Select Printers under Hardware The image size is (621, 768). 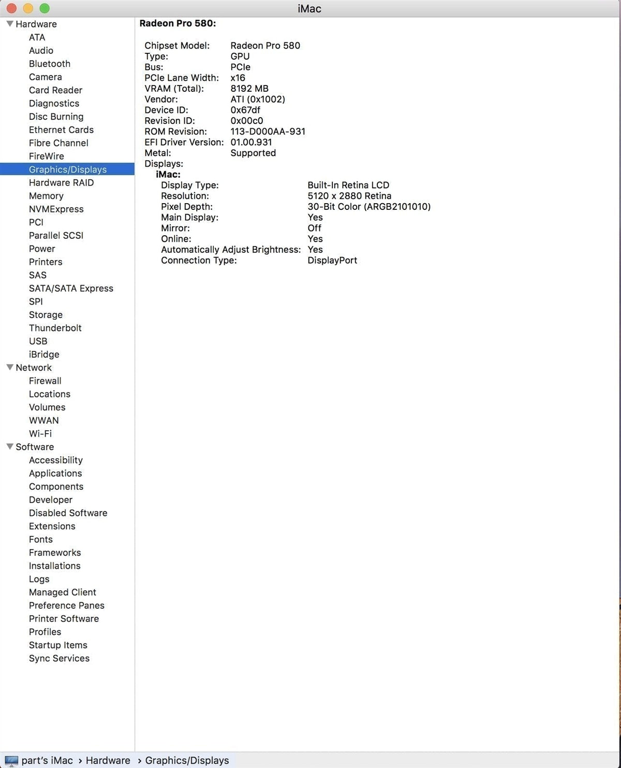pyautogui.click(x=46, y=262)
